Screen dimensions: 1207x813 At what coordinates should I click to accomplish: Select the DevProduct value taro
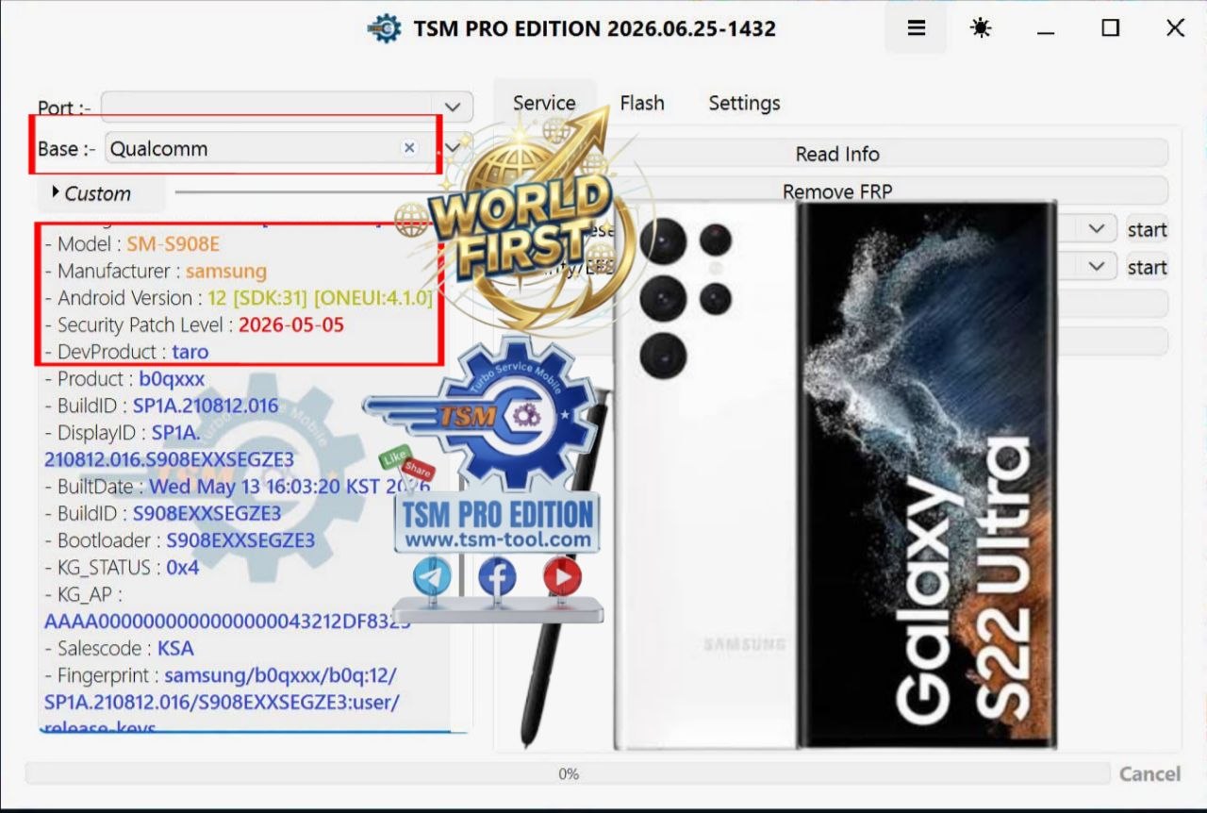pyautogui.click(x=190, y=352)
